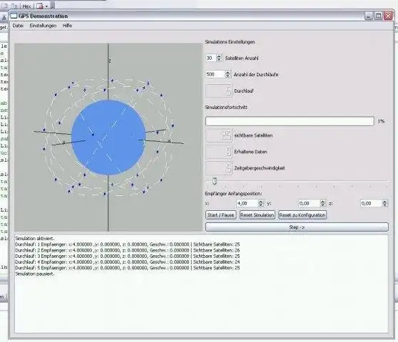
Task: Click the y position spin arrows
Action: (322, 203)
